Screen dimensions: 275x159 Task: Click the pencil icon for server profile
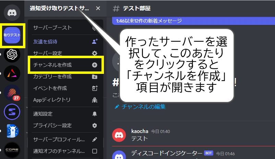click(95, 140)
